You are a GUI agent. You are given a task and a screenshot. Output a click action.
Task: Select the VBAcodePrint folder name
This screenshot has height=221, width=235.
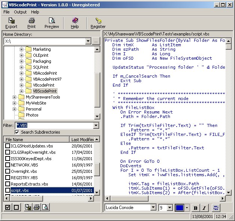45,73
